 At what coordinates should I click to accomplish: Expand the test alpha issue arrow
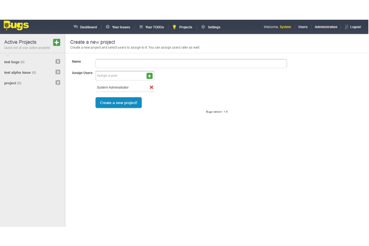[x=58, y=72]
